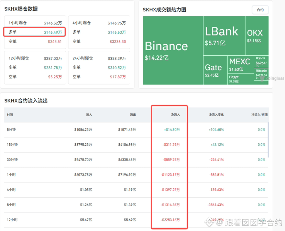Screen dimensions: 285x231
Task: Click the net inflow change +43.12%
Action: pos(217,145)
